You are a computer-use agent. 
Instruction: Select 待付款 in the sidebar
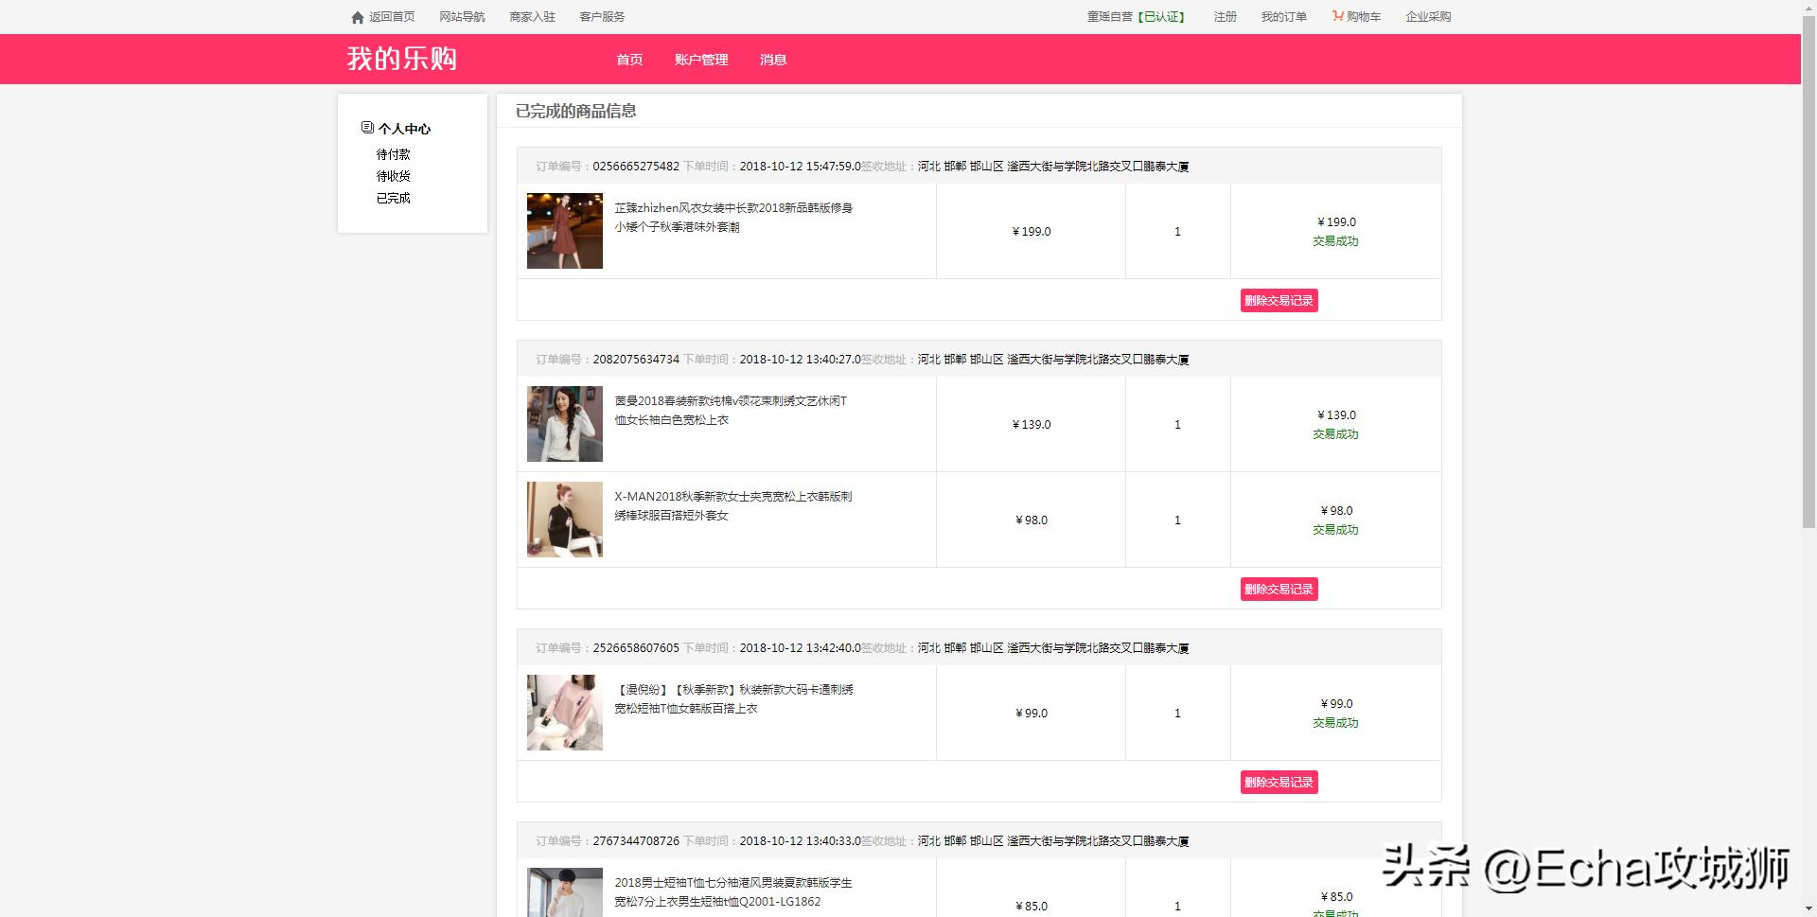tap(394, 154)
